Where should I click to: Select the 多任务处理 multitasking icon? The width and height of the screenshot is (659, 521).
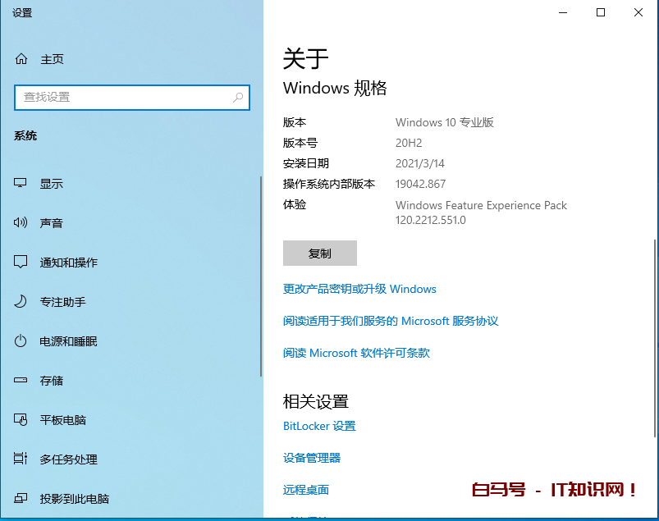tap(21, 459)
